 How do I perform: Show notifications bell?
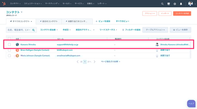181,4
